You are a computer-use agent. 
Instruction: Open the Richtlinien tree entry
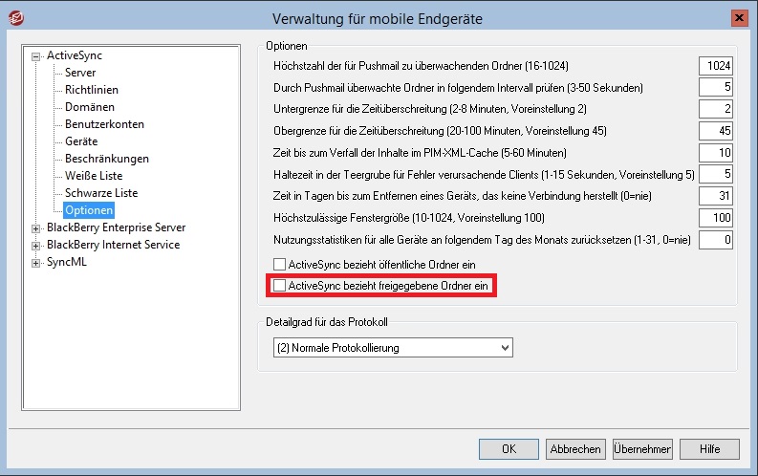91,90
